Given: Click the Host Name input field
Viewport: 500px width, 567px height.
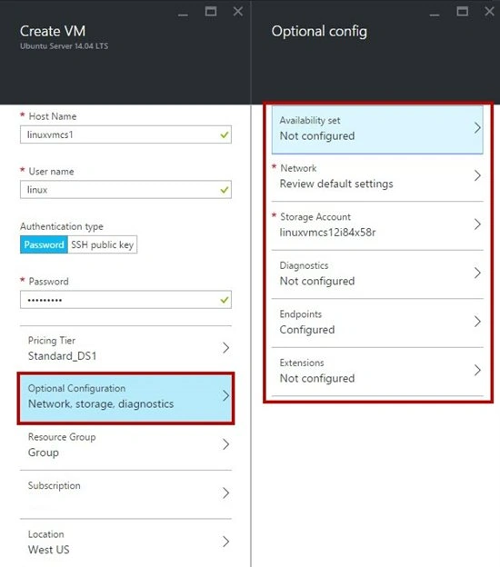Looking at the screenshot, I should [x=125, y=134].
